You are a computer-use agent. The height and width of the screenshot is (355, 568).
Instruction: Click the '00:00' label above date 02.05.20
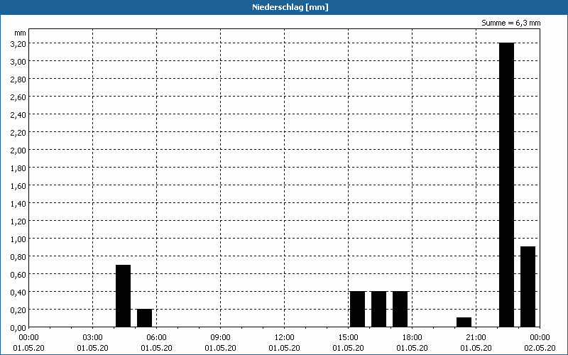pyautogui.click(x=540, y=338)
